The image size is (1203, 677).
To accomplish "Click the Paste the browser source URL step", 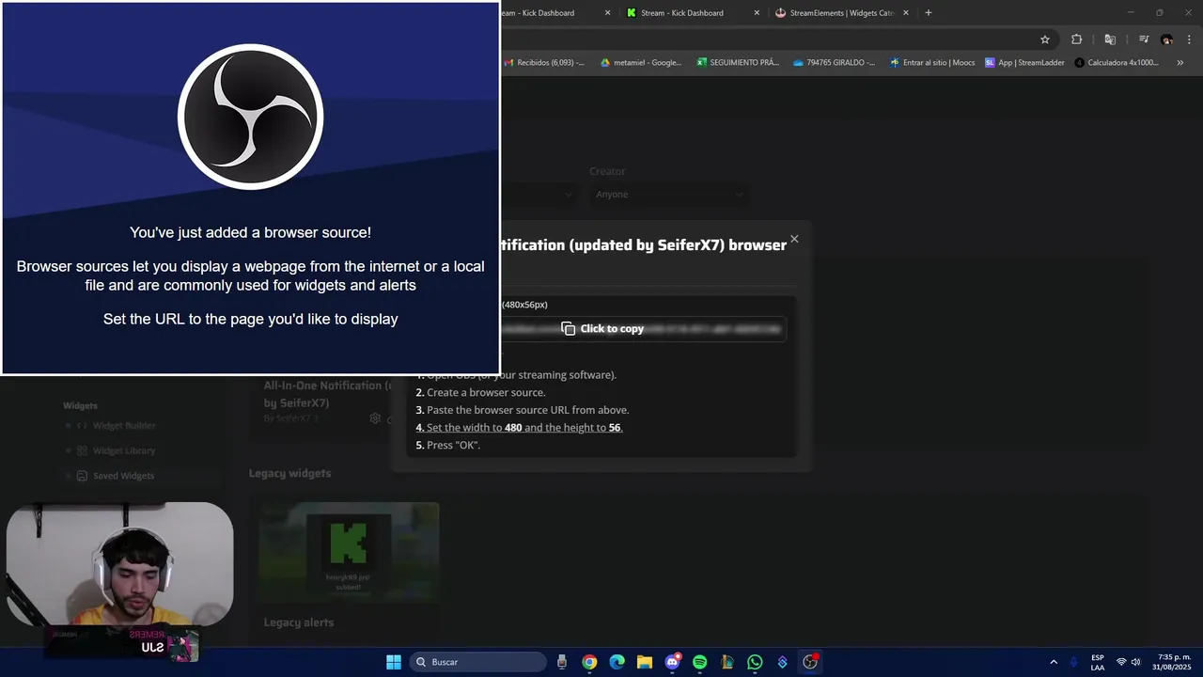I will click(x=523, y=410).
